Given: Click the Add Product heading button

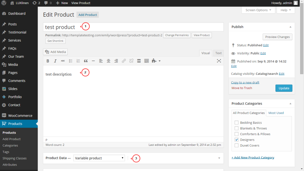Looking at the screenshot, I should point(88,15).
